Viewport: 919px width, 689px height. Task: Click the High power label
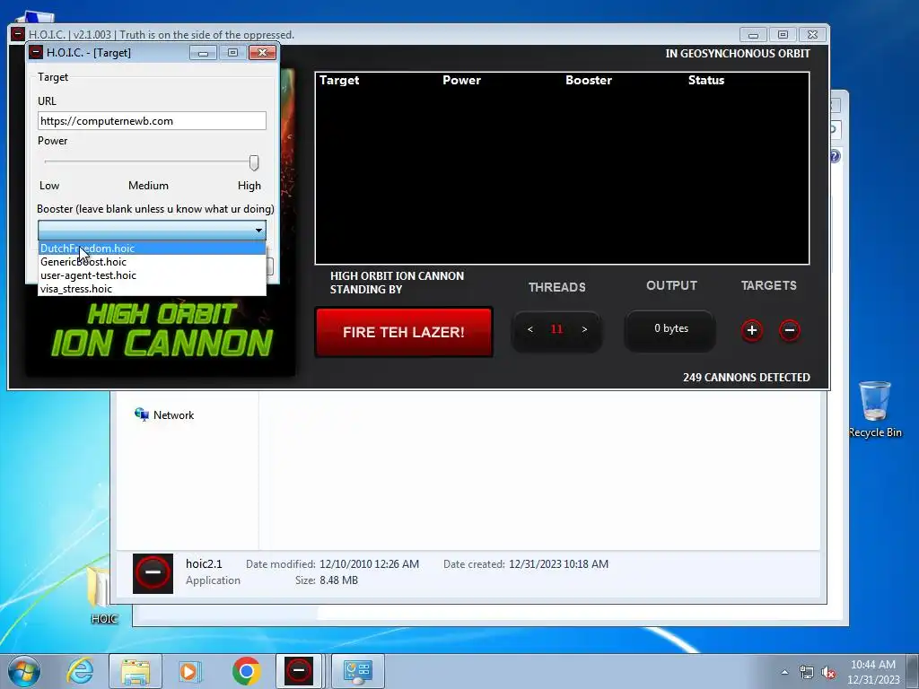pos(249,186)
